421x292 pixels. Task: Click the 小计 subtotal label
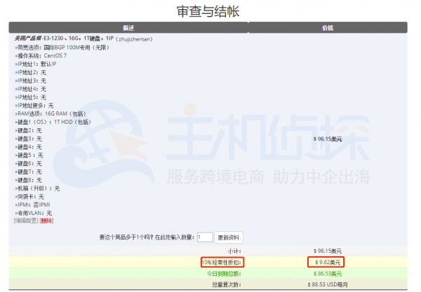tap(234, 251)
